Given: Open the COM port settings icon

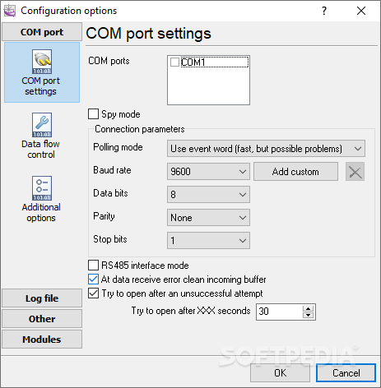Looking at the screenshot, I should [42, 62].
